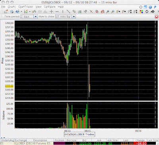
Task: Click the Bid Size column header
Action: [x=71, y=140]
